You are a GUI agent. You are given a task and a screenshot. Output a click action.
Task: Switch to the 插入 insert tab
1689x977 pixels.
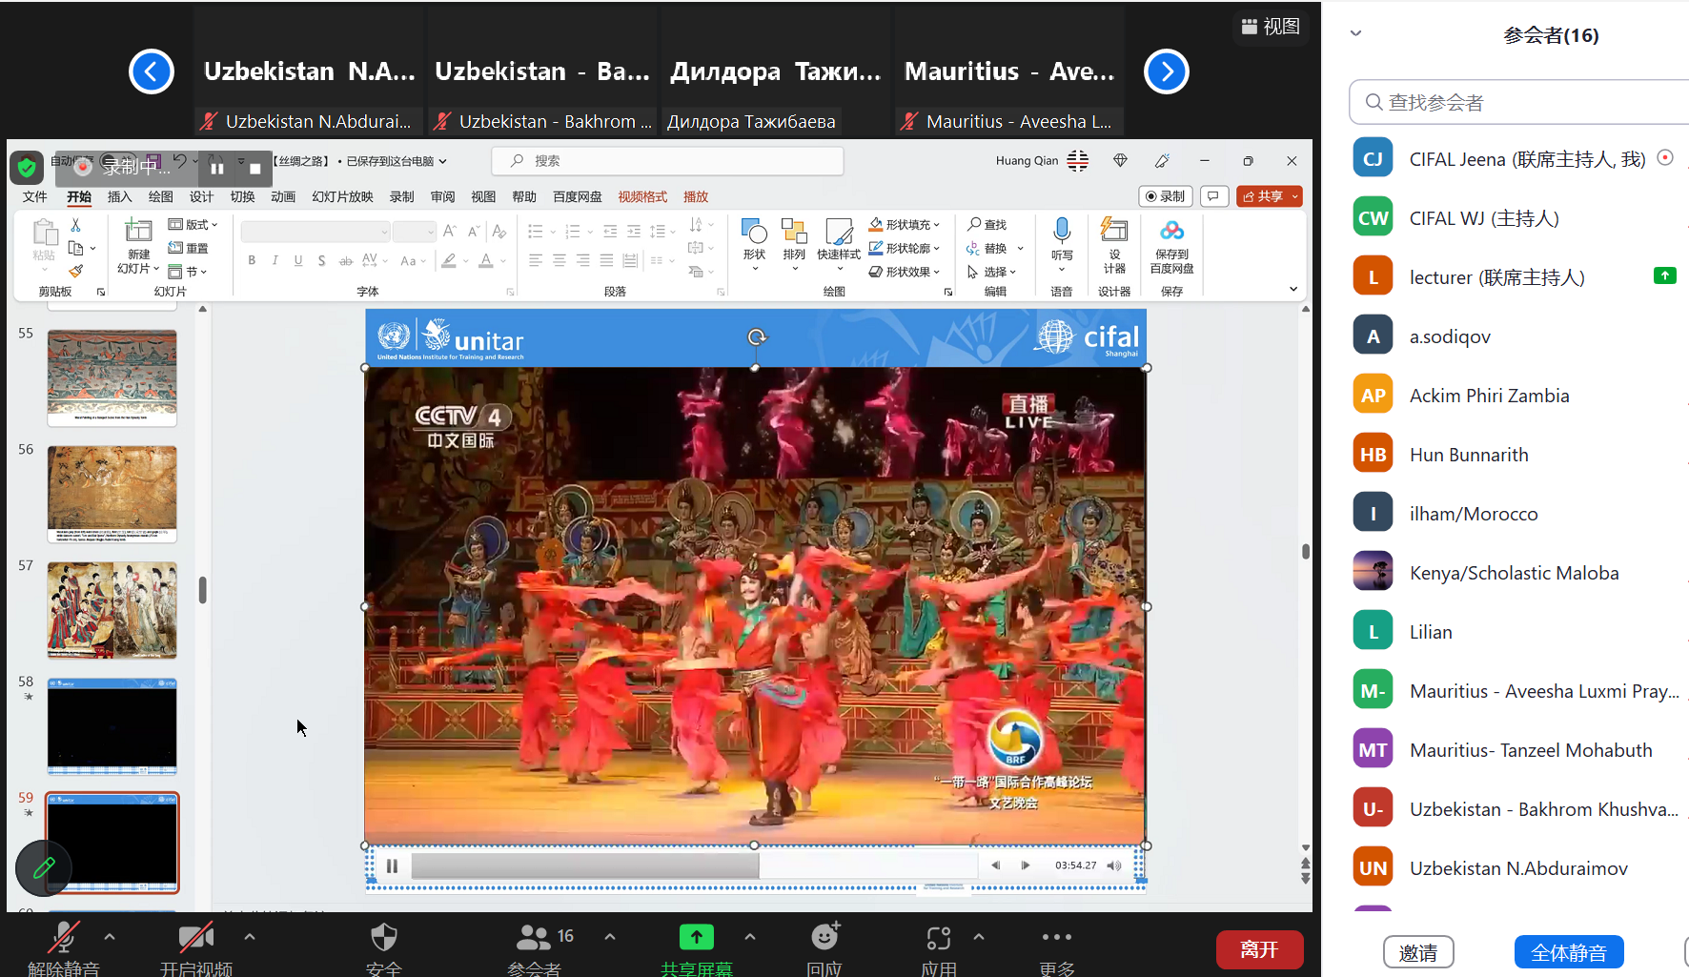coord(120,196)
